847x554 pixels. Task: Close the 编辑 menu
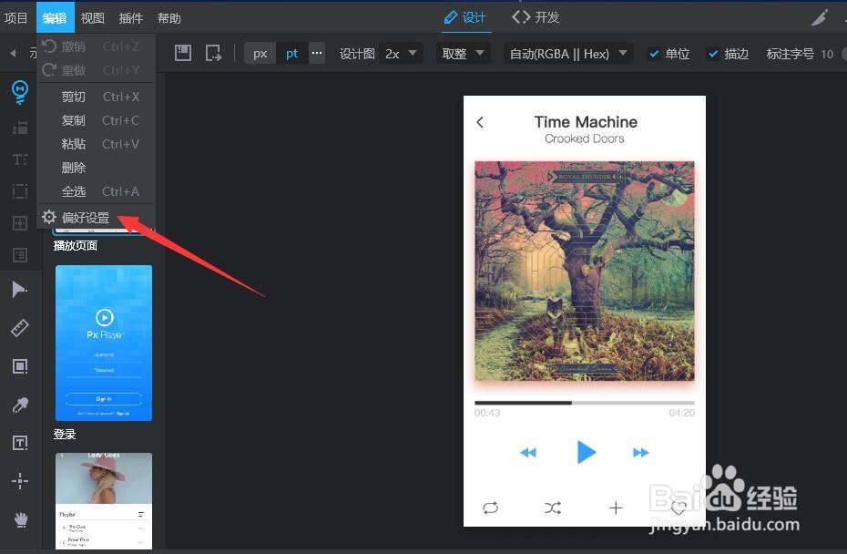[55, 18]
